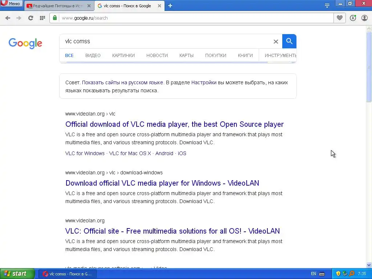Screen dimensions: 372x279
Task: Click the EN language indicator
Action: (314, 274)
